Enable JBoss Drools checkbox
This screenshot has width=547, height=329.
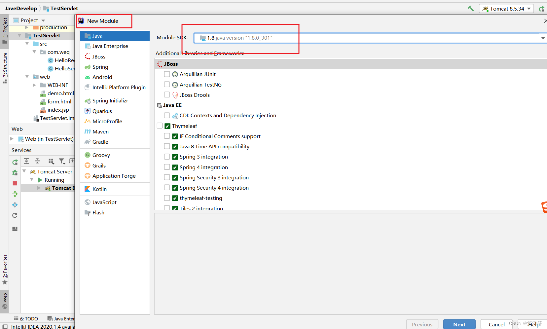pos(167,95)
